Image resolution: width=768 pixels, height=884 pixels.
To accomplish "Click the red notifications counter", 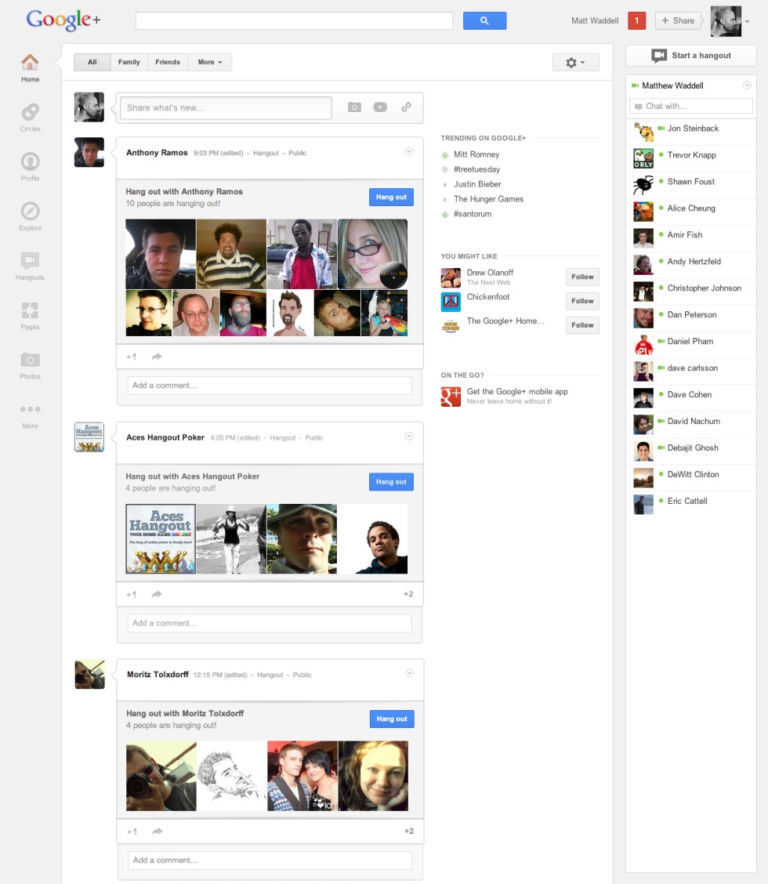I will coord(636,21).
